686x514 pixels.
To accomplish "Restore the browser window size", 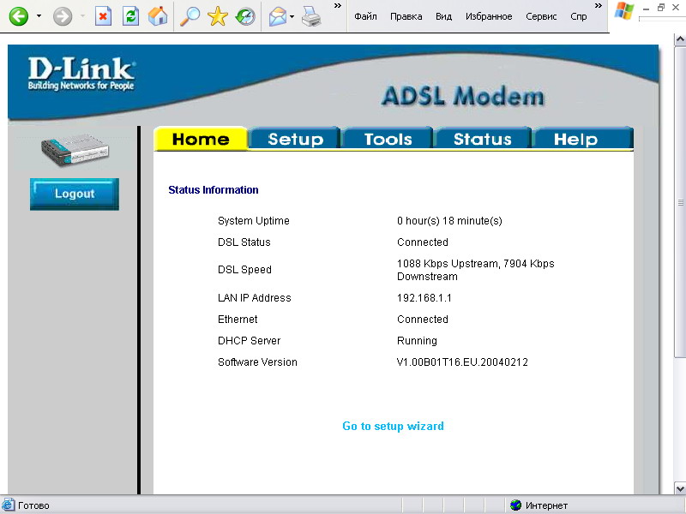I will click(x=661, y=8).
